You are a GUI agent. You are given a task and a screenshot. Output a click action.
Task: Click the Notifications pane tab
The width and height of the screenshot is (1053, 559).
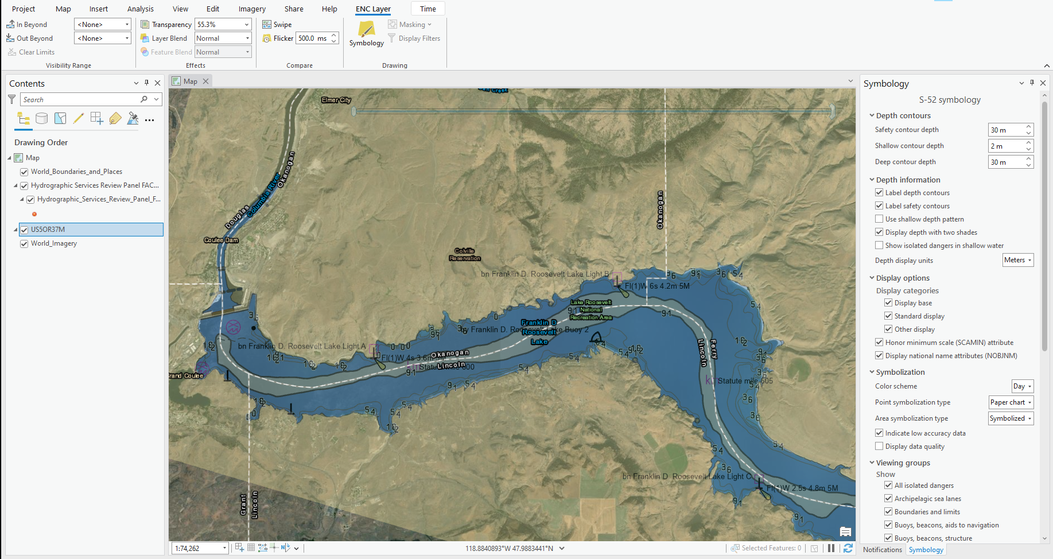883,550
